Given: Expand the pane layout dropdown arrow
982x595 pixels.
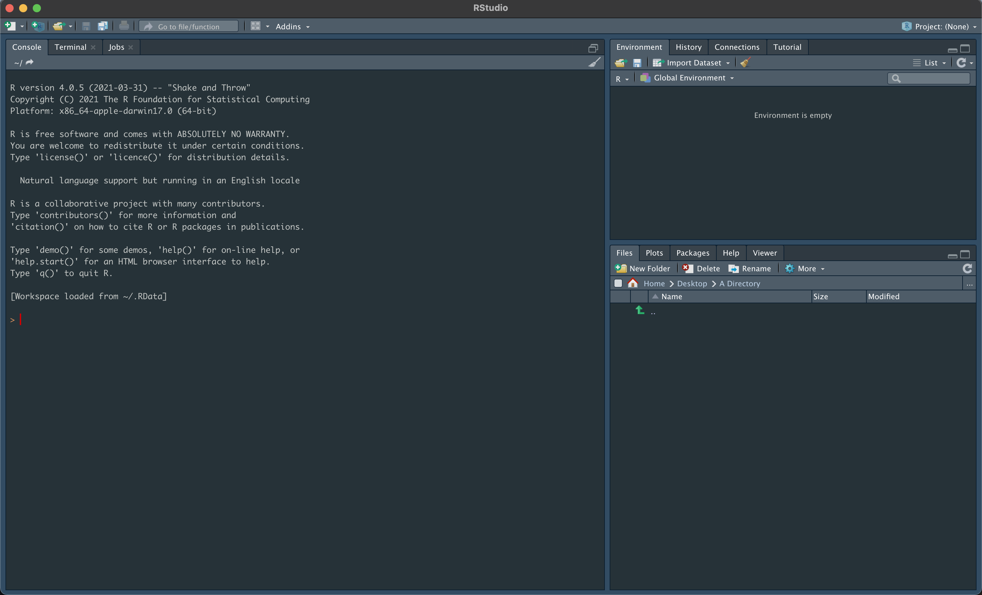Looking at the screenshot, I should coord(267,27).
